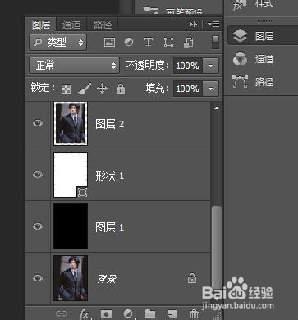Open the 不透明度 opacity slider arrow
298x320 pixels.
pyautogui.click(x=210, y=66)
